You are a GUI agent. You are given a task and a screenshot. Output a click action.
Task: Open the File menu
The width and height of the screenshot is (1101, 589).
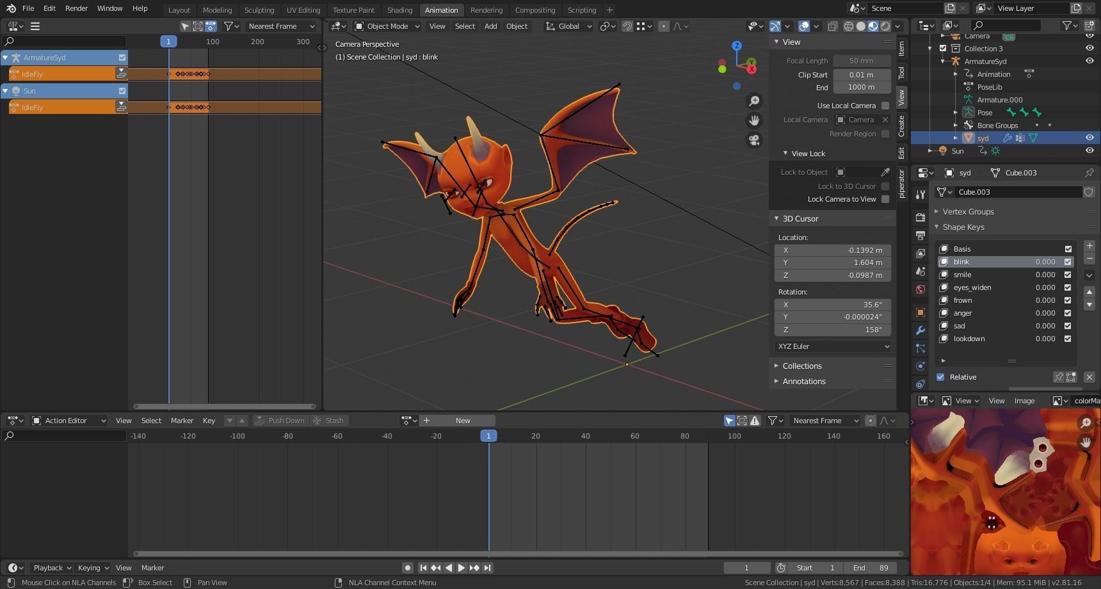[x=28, y=8]
